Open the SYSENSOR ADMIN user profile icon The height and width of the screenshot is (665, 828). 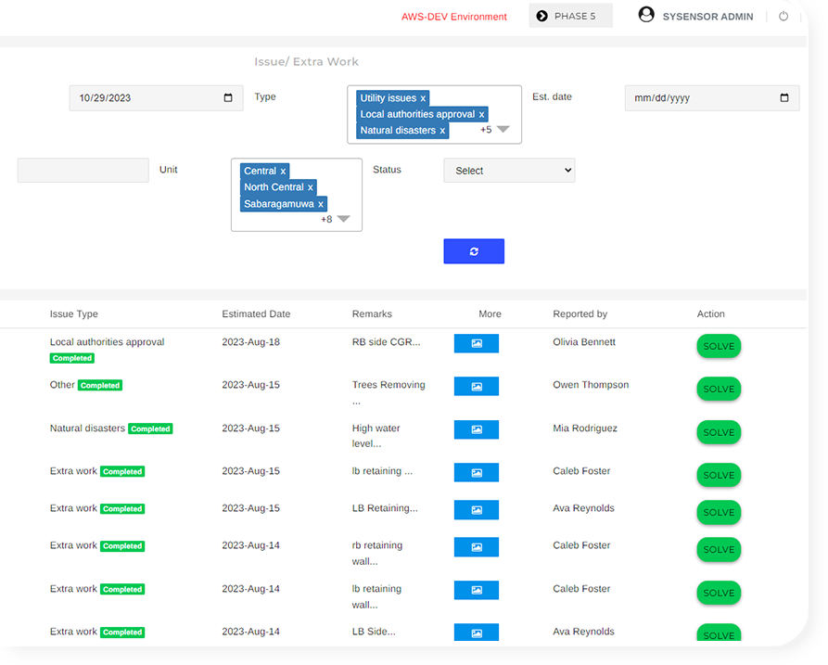tap(646, 16)
